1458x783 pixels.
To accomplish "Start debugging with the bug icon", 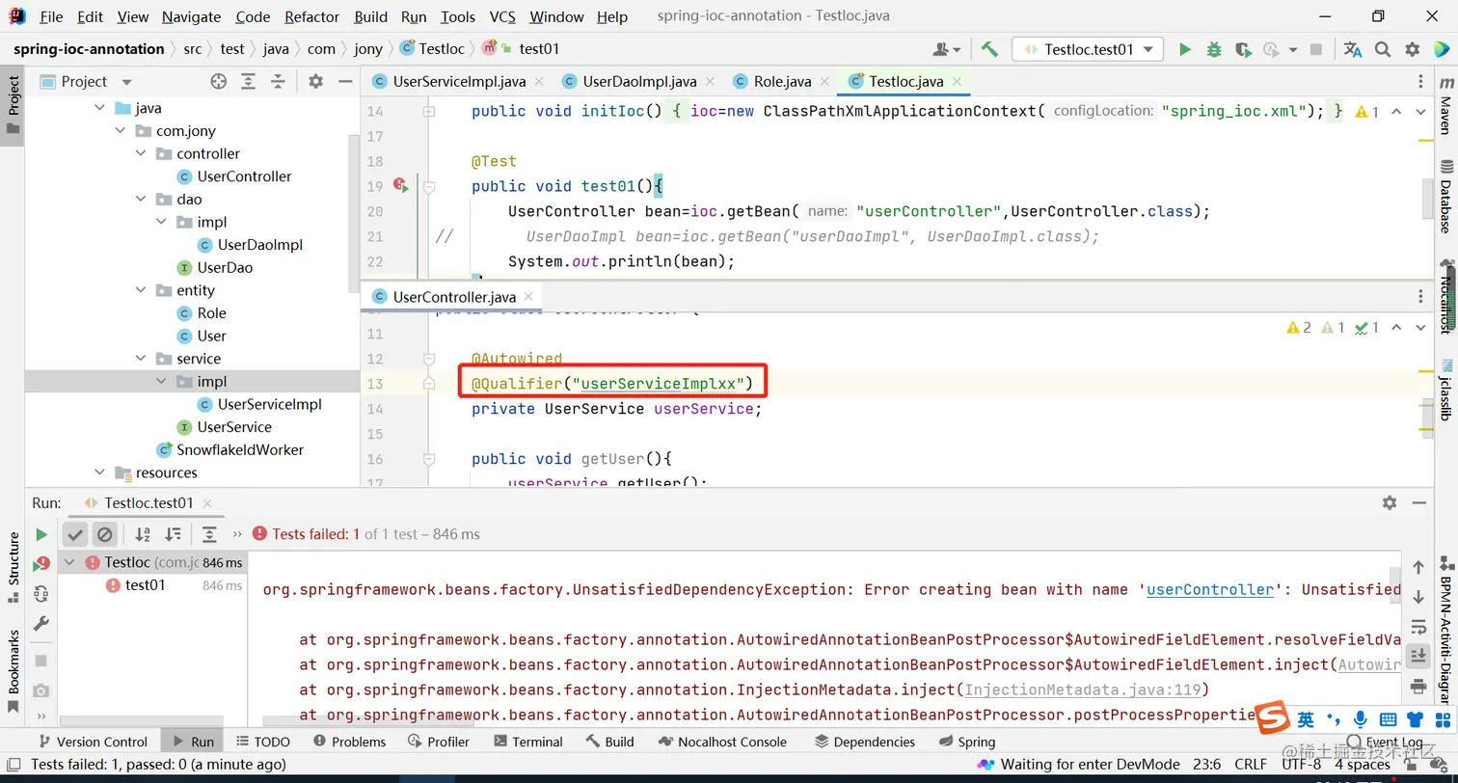I will click(1214, 49).
